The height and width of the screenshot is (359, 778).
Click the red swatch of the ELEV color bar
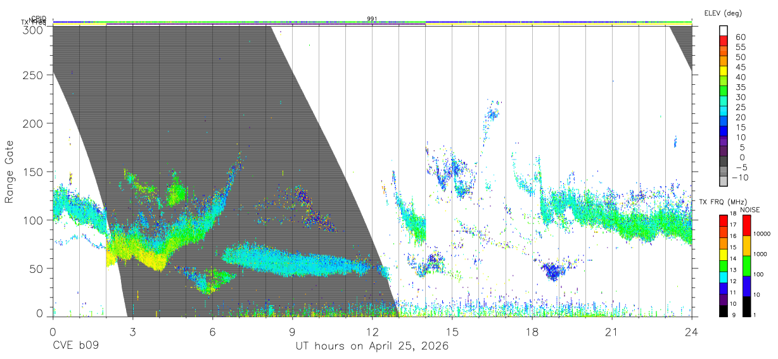tap(724, 41)
